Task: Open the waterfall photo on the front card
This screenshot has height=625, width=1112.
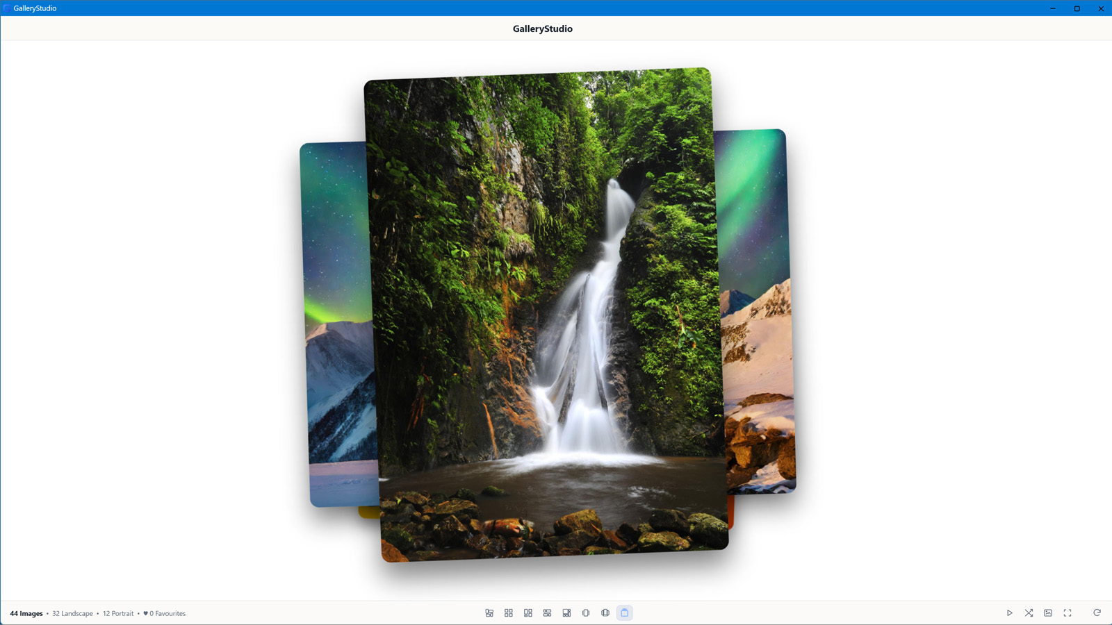Action: (x=546, y=315)
